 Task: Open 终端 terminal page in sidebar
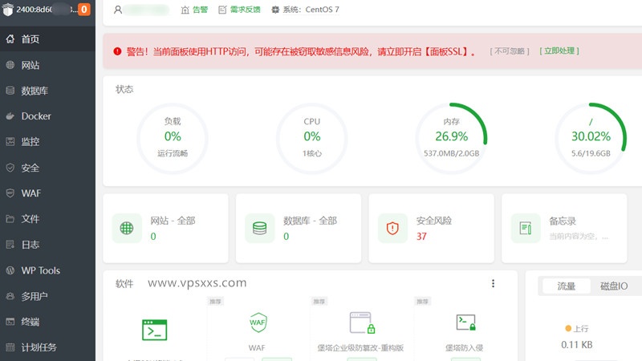(x=30, y=322)
